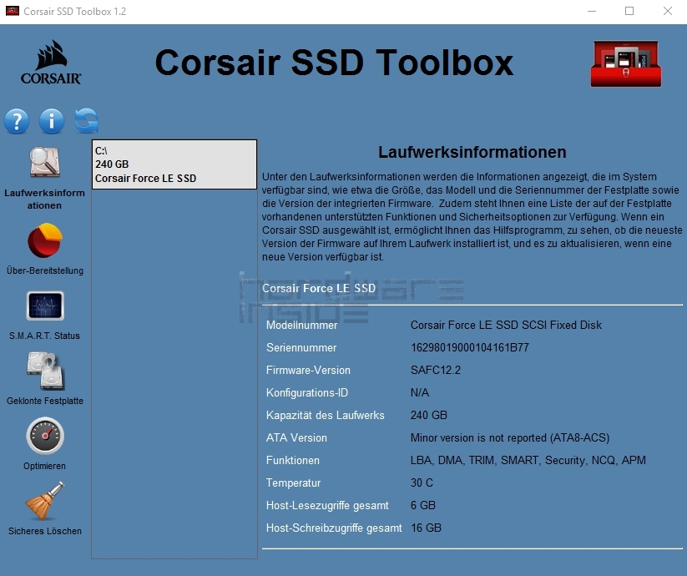This screenshot has height=576, width=687.
Task: Click the Kapazität des Laufwerks label
Action: [325, 415]
